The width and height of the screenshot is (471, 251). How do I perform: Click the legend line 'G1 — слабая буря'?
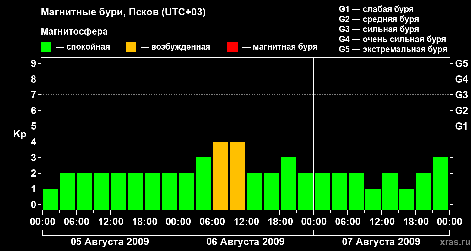[x=376, y=9]
